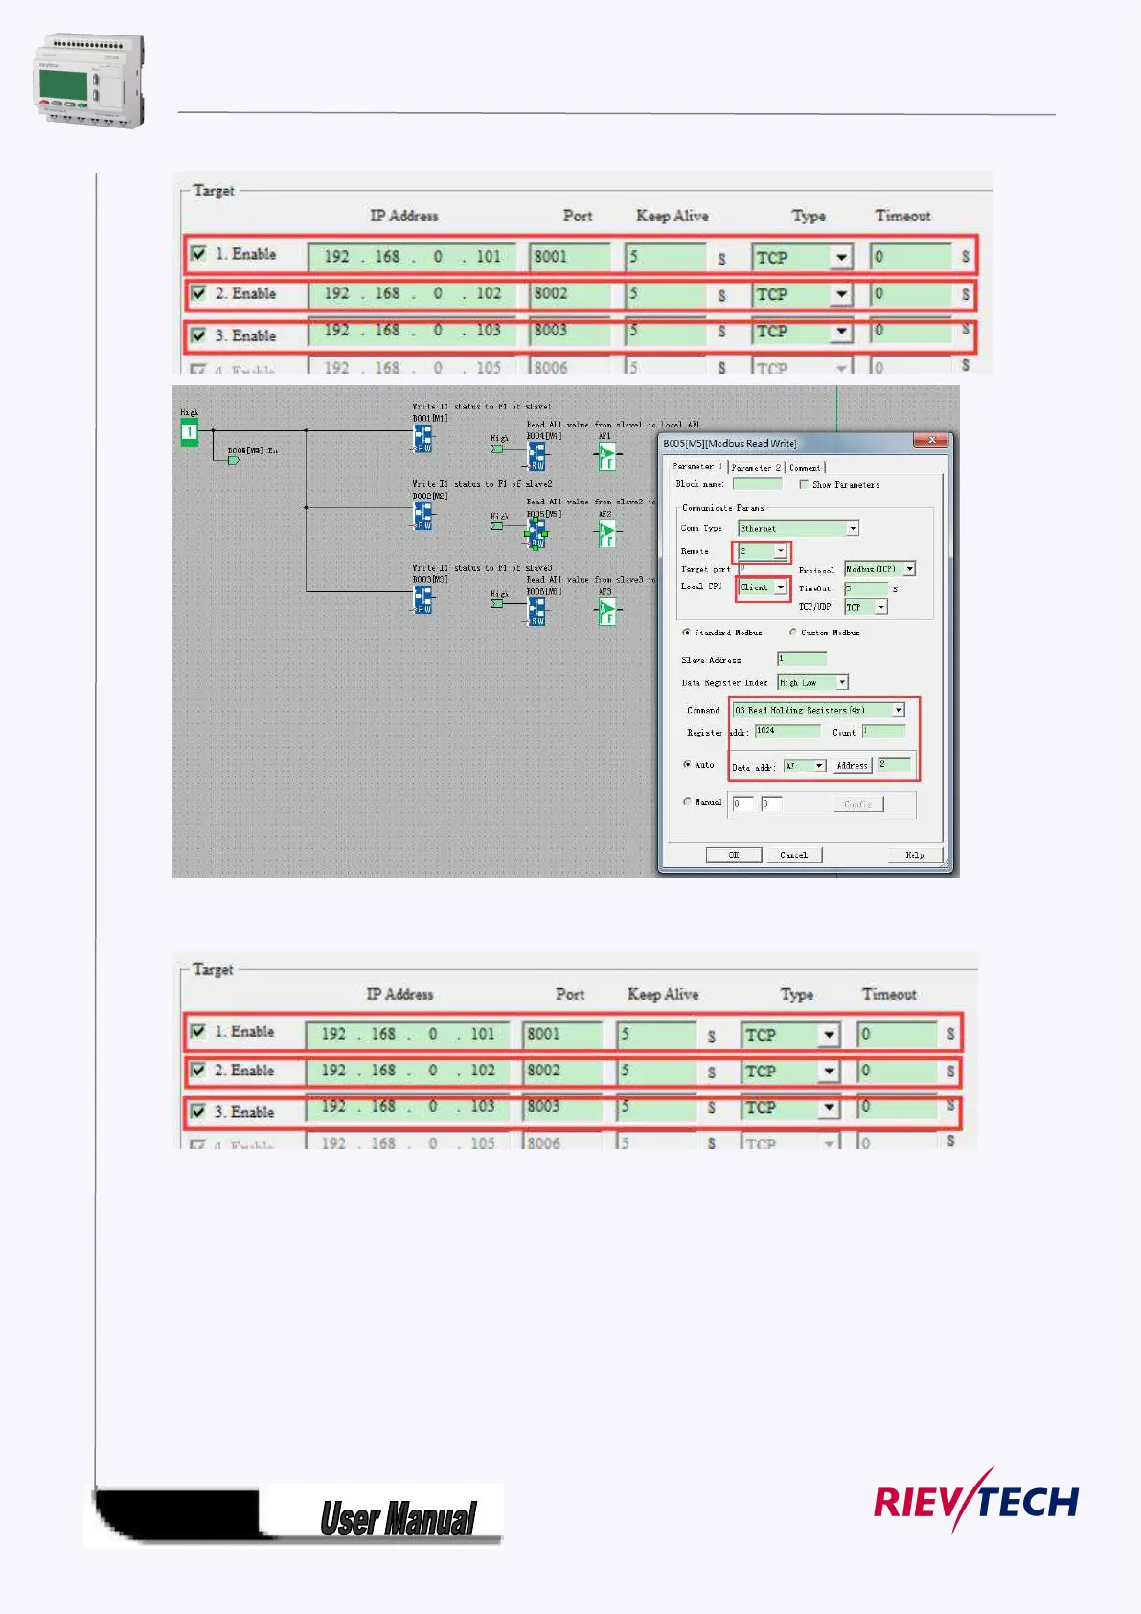Click the High connector feeding B004
This screenshot has height=1614, width=1141.
click(x=497, y=448)
